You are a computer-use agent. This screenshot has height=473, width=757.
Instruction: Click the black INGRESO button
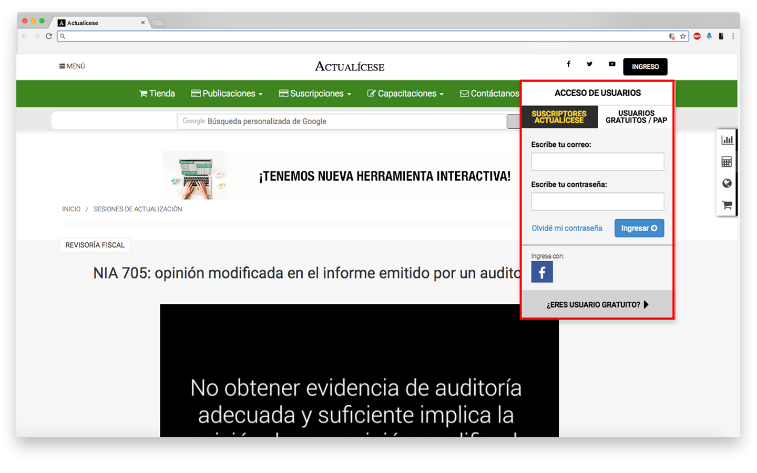[645, 67]
